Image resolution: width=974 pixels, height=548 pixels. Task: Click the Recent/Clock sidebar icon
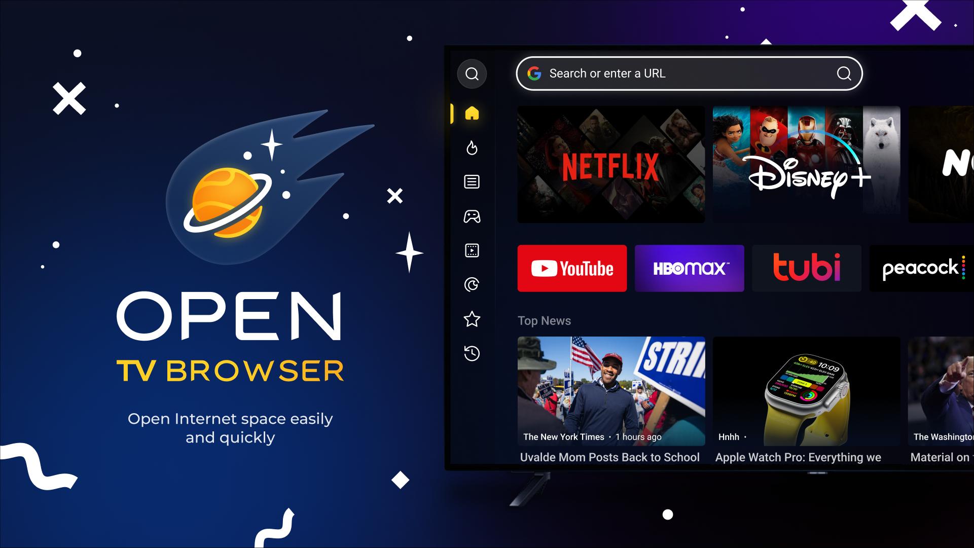click(471, 353)
